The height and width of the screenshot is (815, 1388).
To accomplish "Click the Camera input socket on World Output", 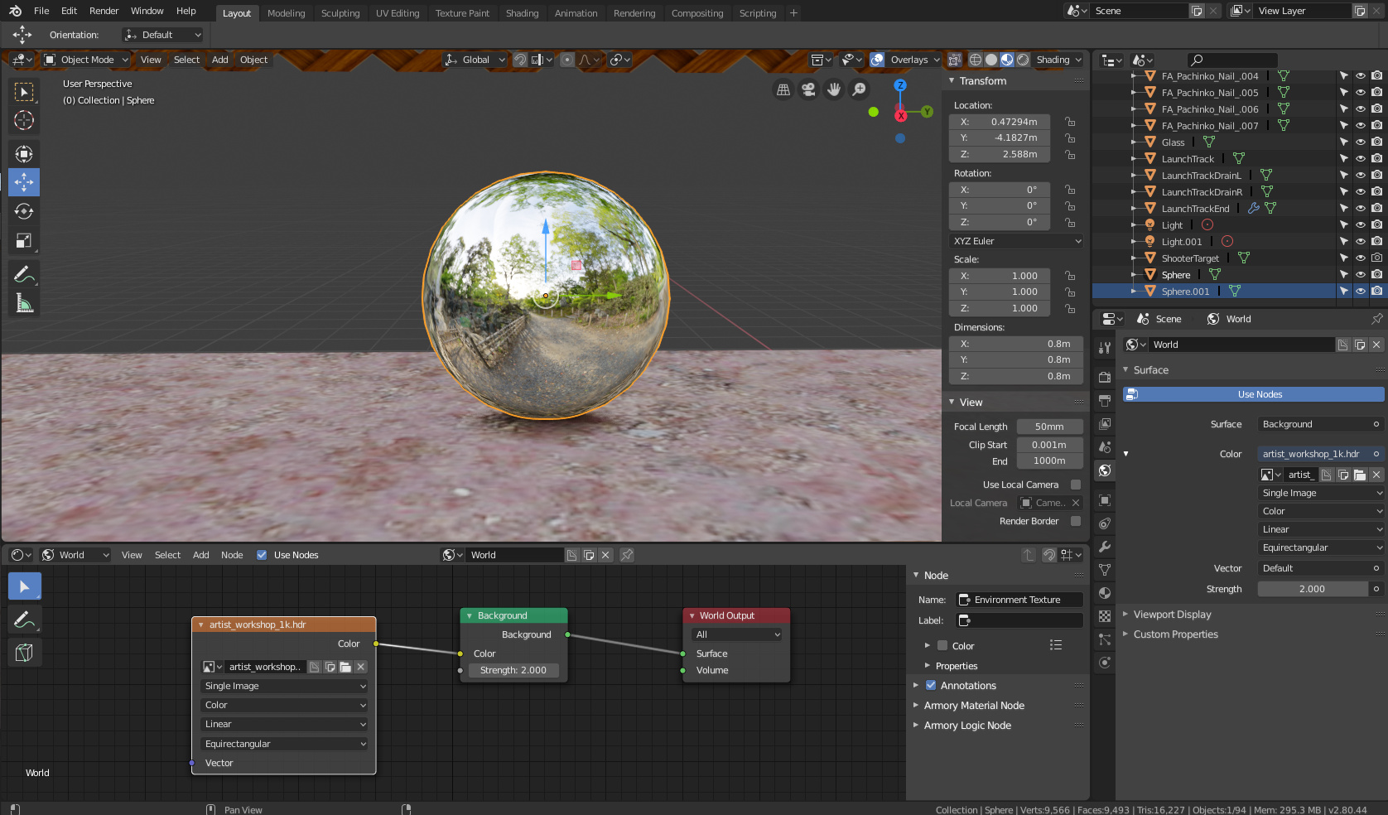I will click(x=685, y=653).
